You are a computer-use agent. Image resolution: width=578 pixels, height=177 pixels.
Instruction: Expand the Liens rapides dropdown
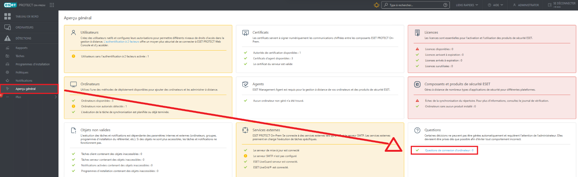coord(467,5)
